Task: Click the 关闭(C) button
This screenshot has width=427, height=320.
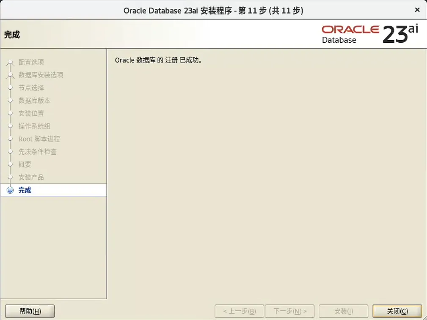Action: [397, 311]
